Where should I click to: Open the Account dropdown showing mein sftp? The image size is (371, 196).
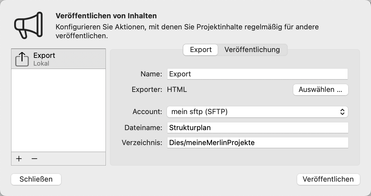click(x=257, y=112)
